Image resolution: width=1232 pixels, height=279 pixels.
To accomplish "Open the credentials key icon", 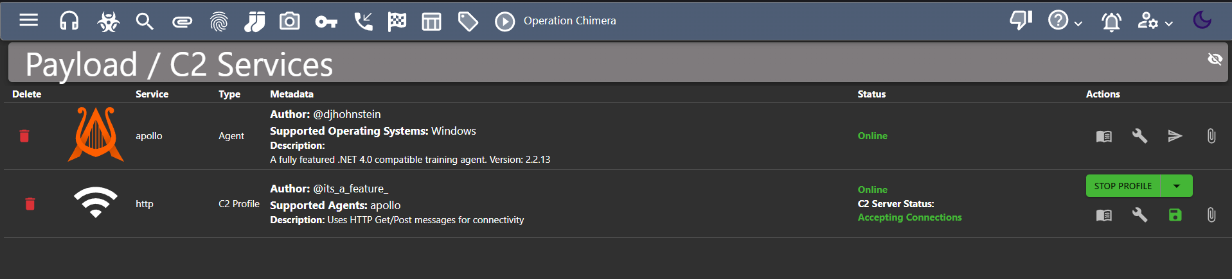I will (x=326, y=22).
